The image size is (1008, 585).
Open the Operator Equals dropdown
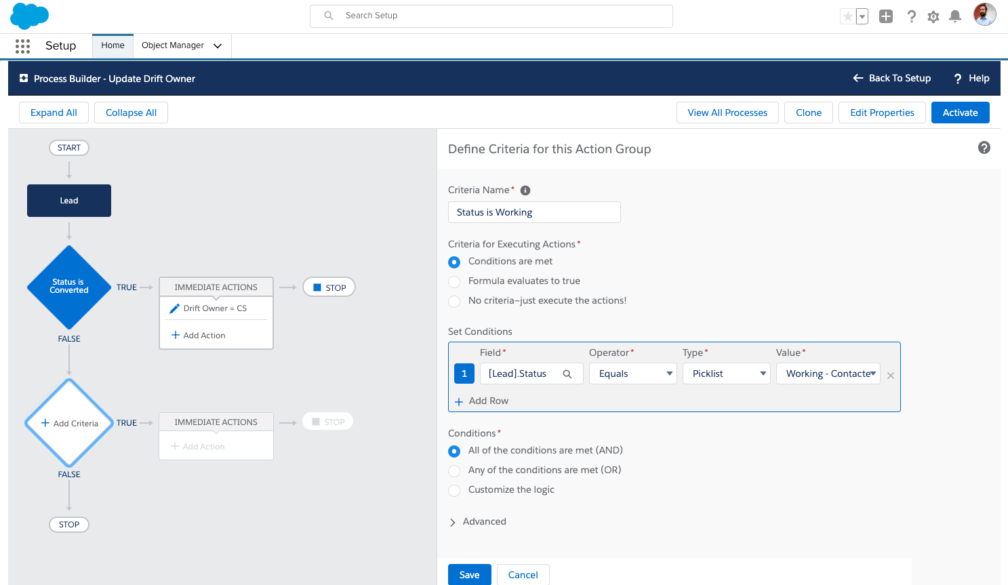point(633,374)
